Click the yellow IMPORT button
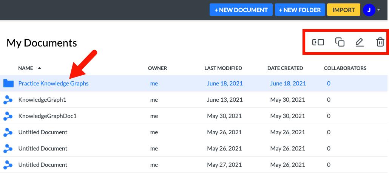This screenshot has height=177, width=389. coord(344,10)
